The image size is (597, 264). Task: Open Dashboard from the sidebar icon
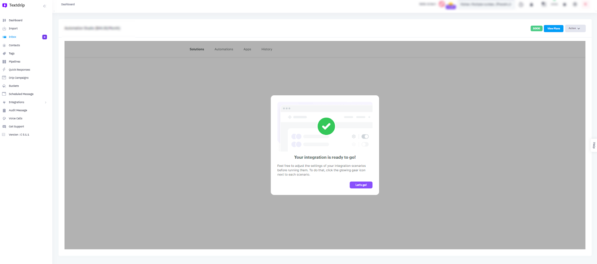[4, 20]
